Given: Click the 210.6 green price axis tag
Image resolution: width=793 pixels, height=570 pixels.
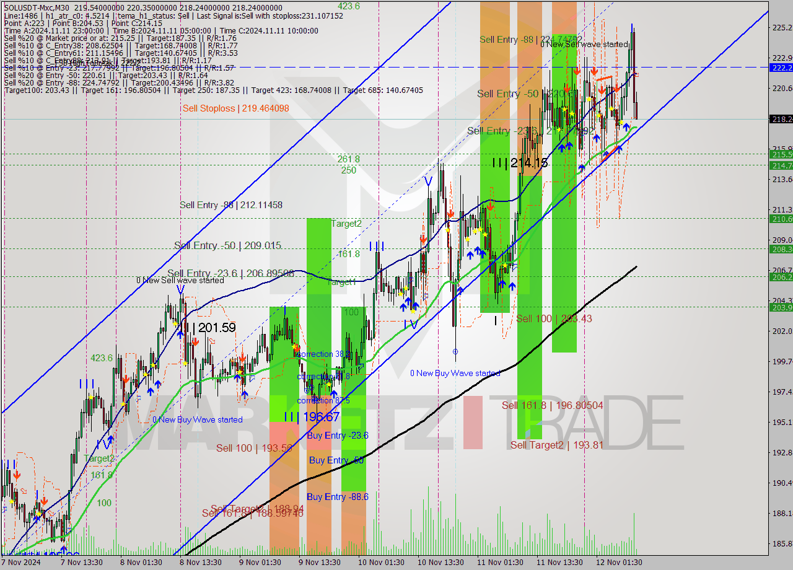Looking at the screenshot, I should coord(781,219).
